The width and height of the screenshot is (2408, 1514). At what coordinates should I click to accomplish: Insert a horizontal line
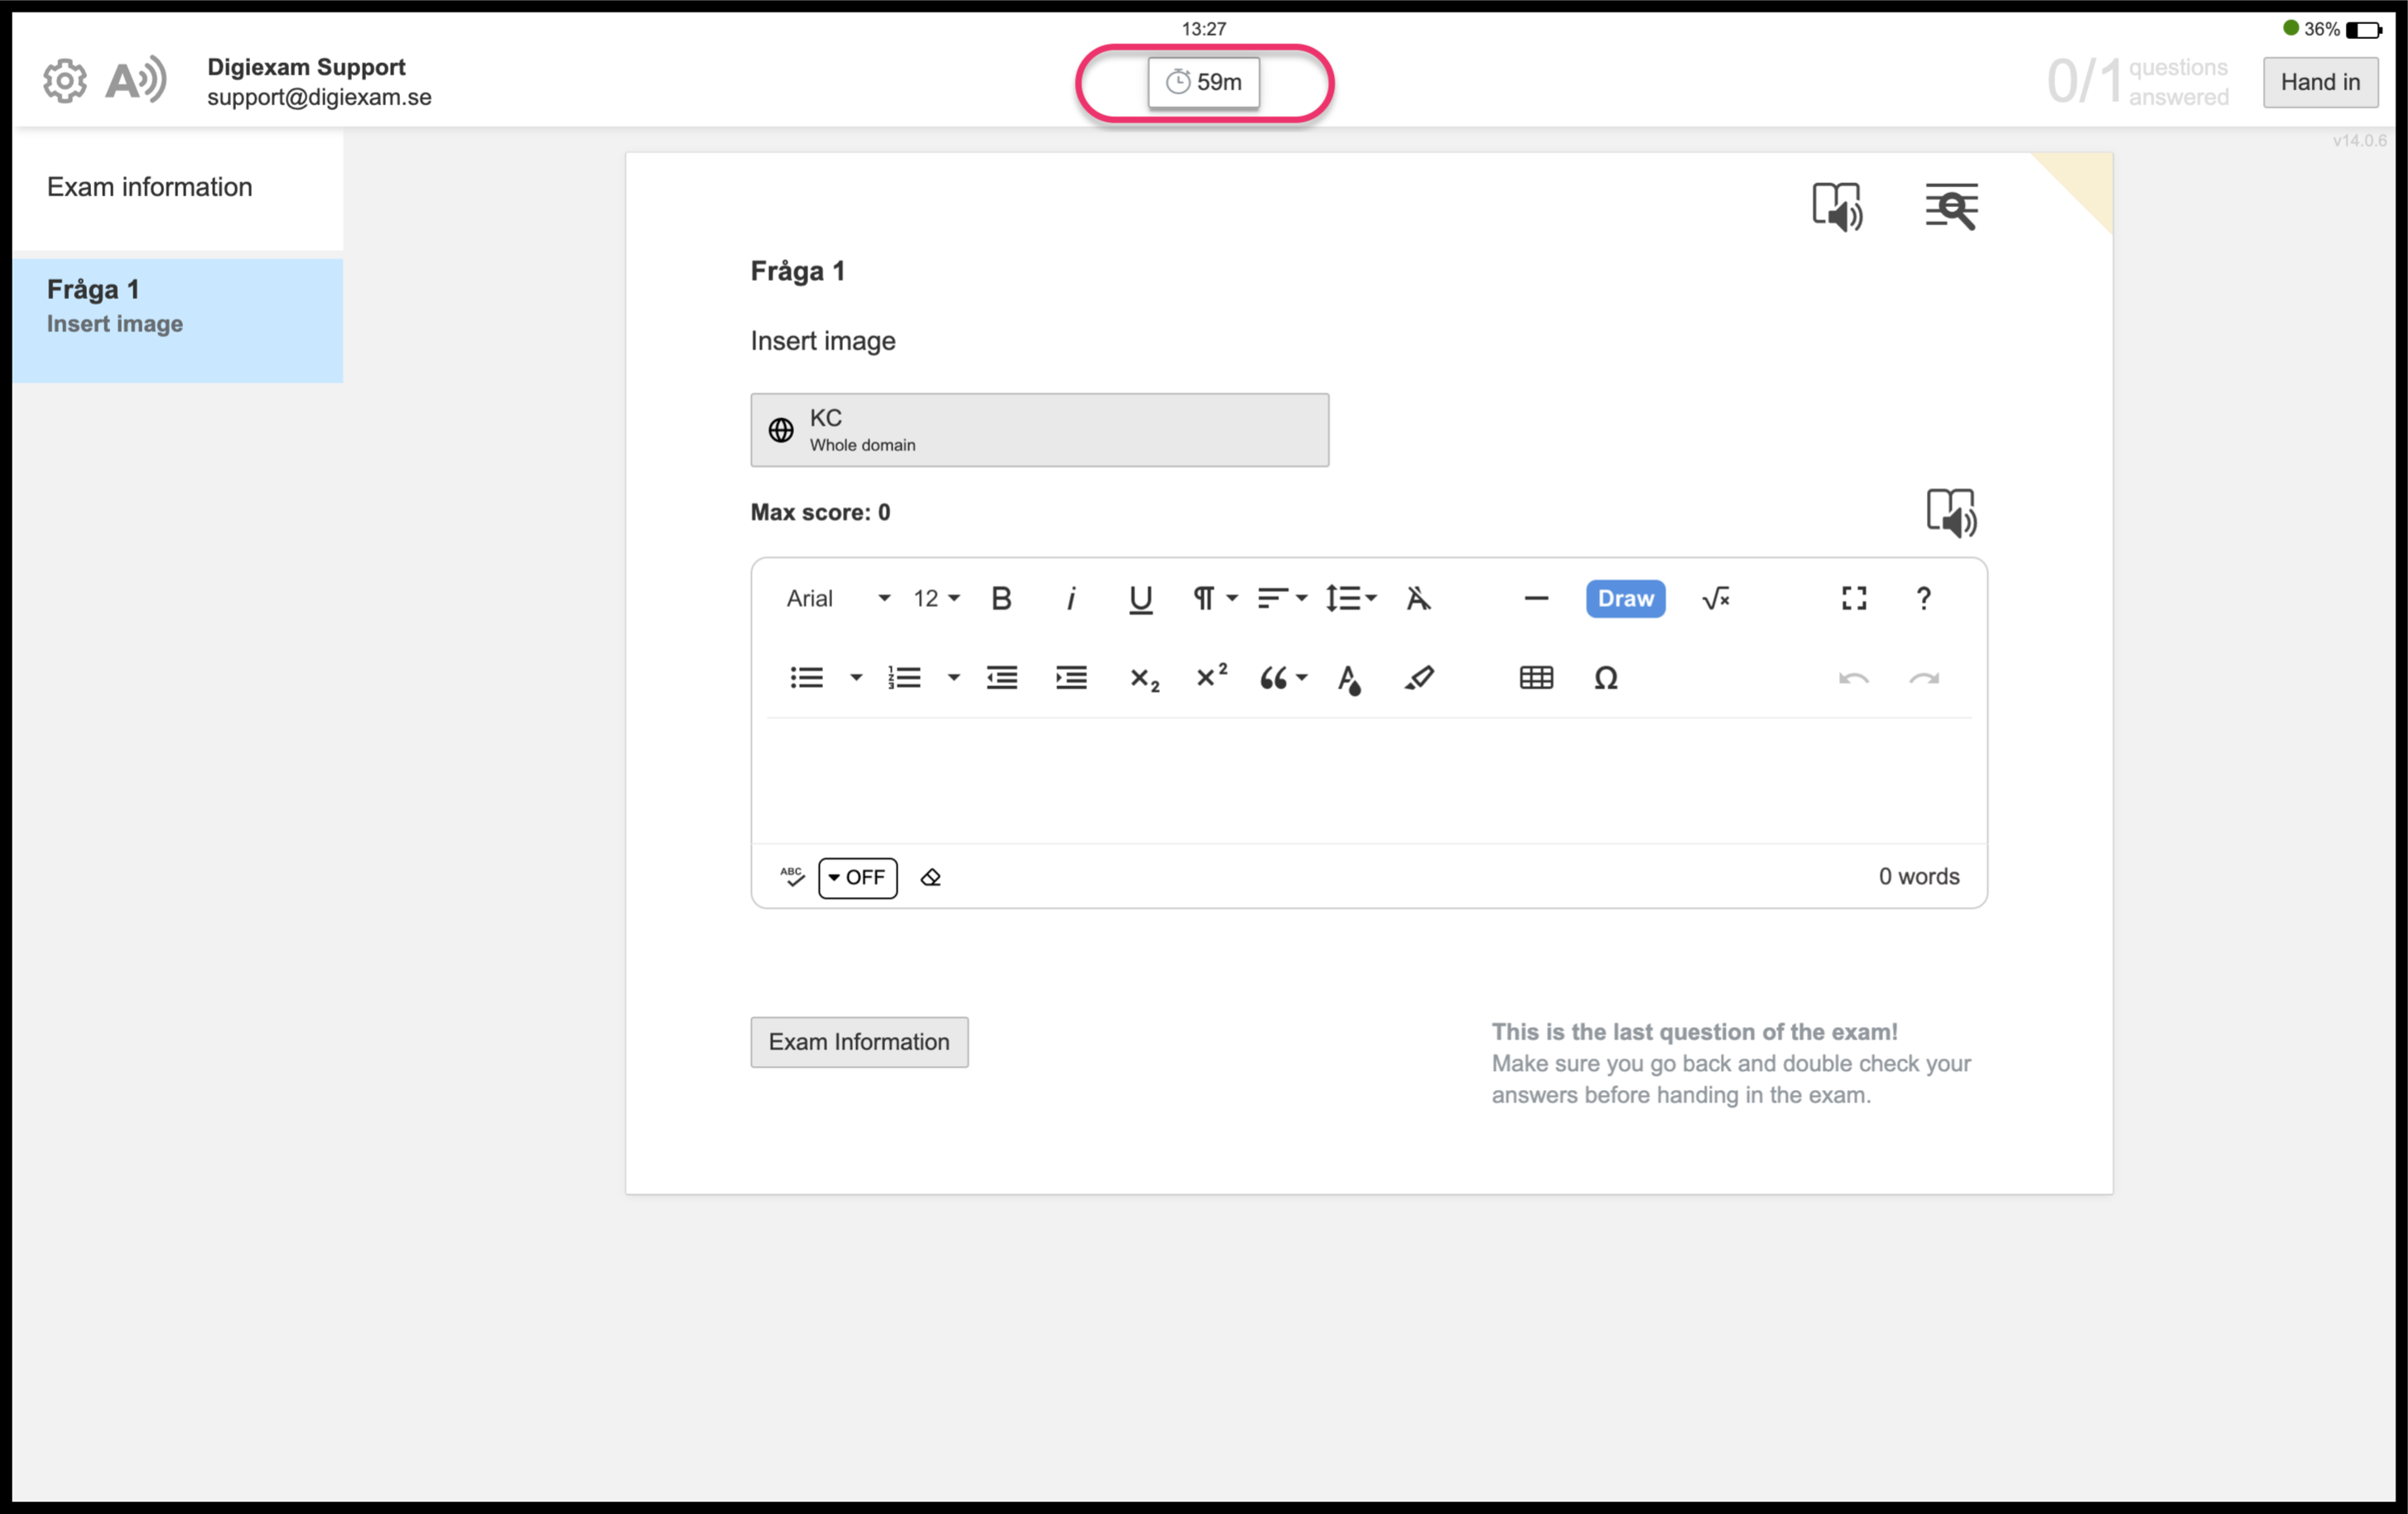pyautogui.click(x=1536, y=598)
